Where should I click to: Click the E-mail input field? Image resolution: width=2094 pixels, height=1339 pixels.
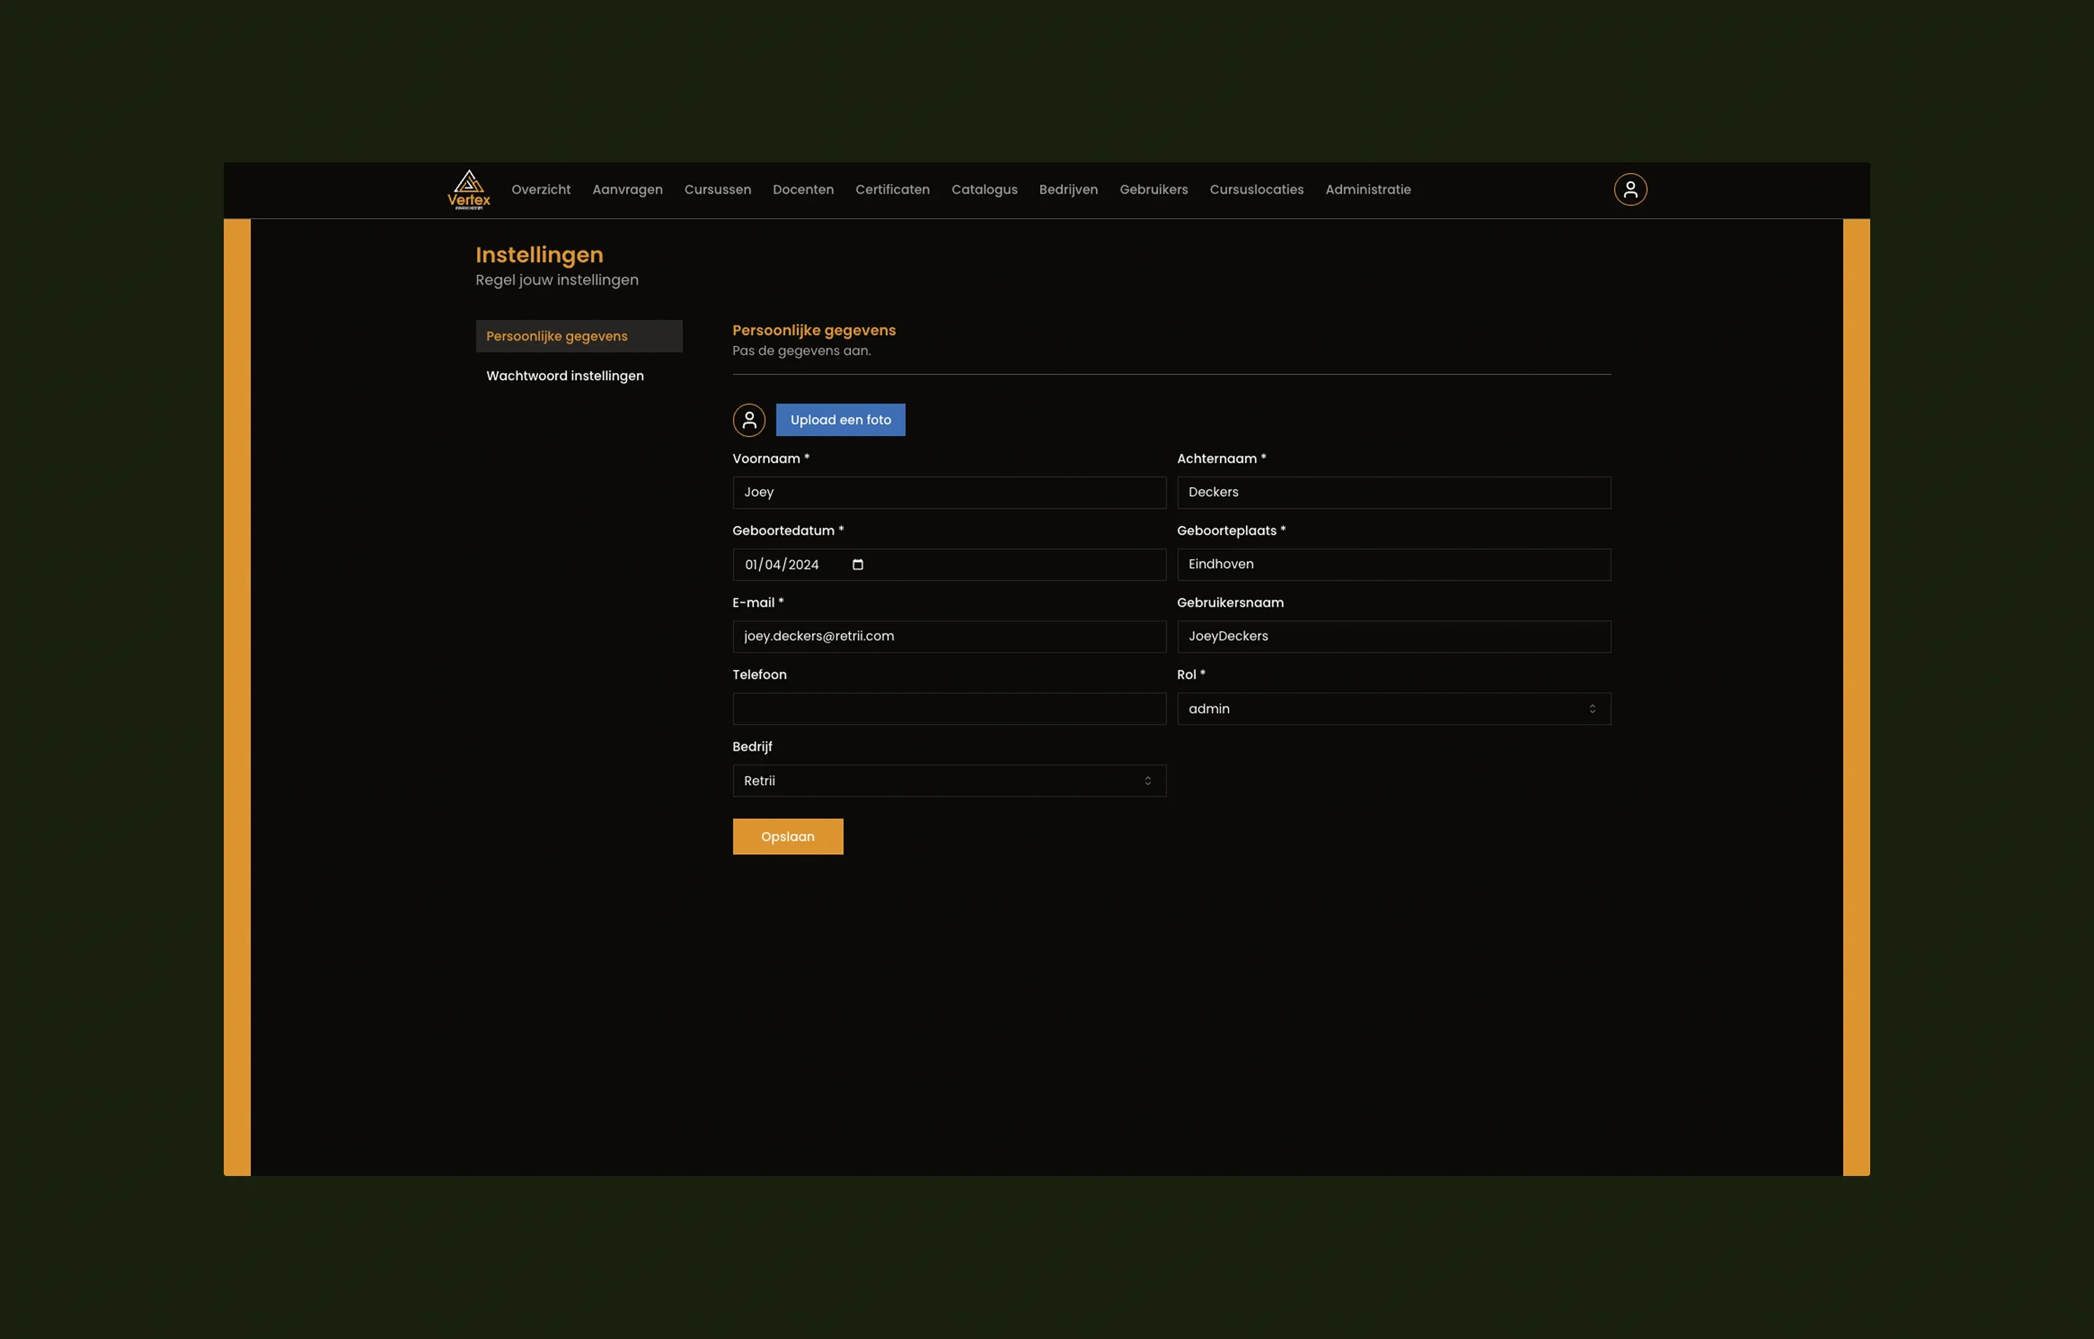(949, 636)
